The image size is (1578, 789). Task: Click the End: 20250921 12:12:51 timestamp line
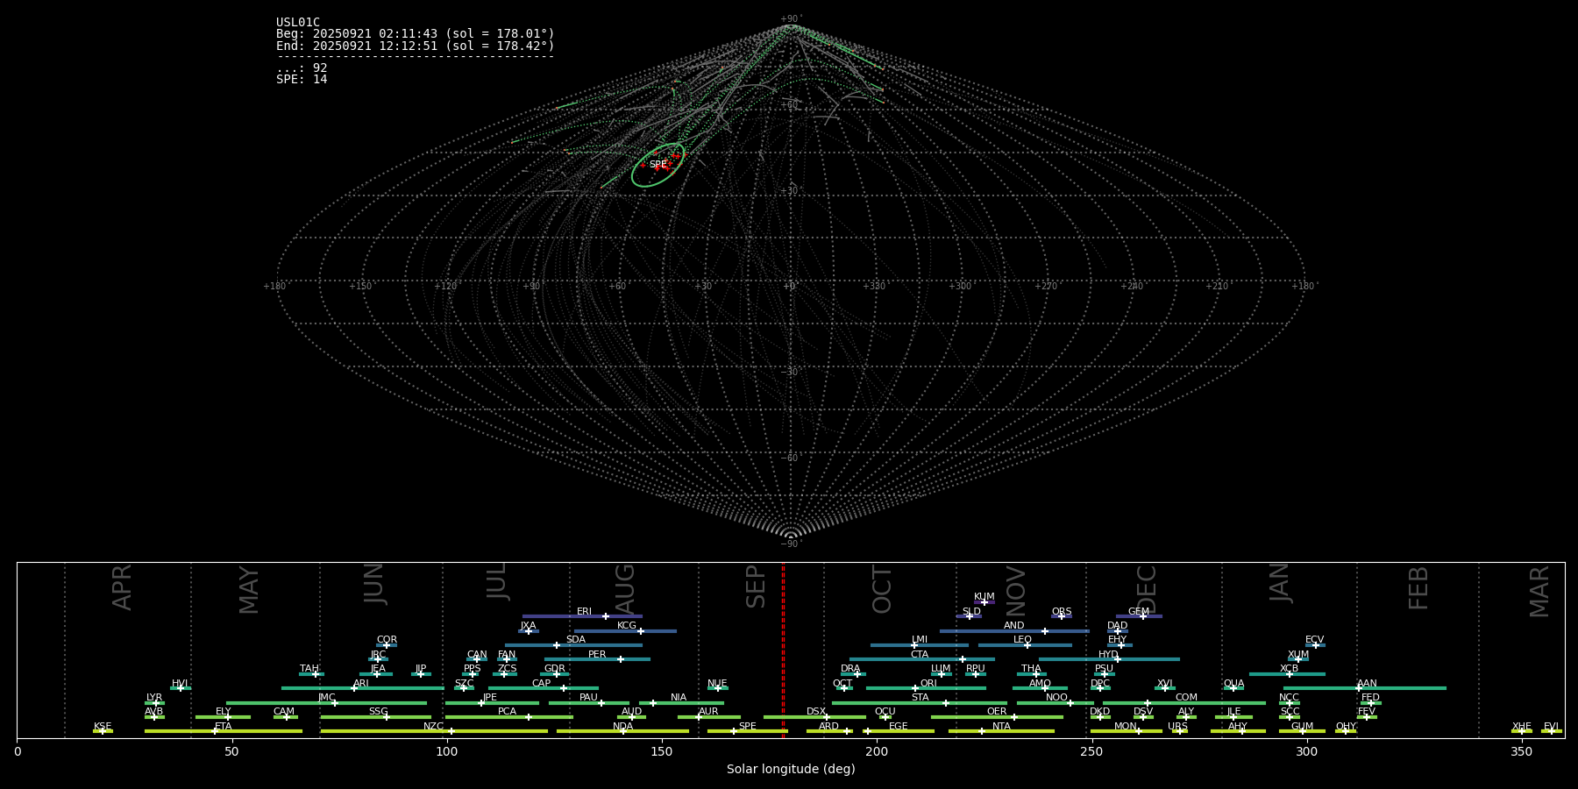[x=416, y=46]
